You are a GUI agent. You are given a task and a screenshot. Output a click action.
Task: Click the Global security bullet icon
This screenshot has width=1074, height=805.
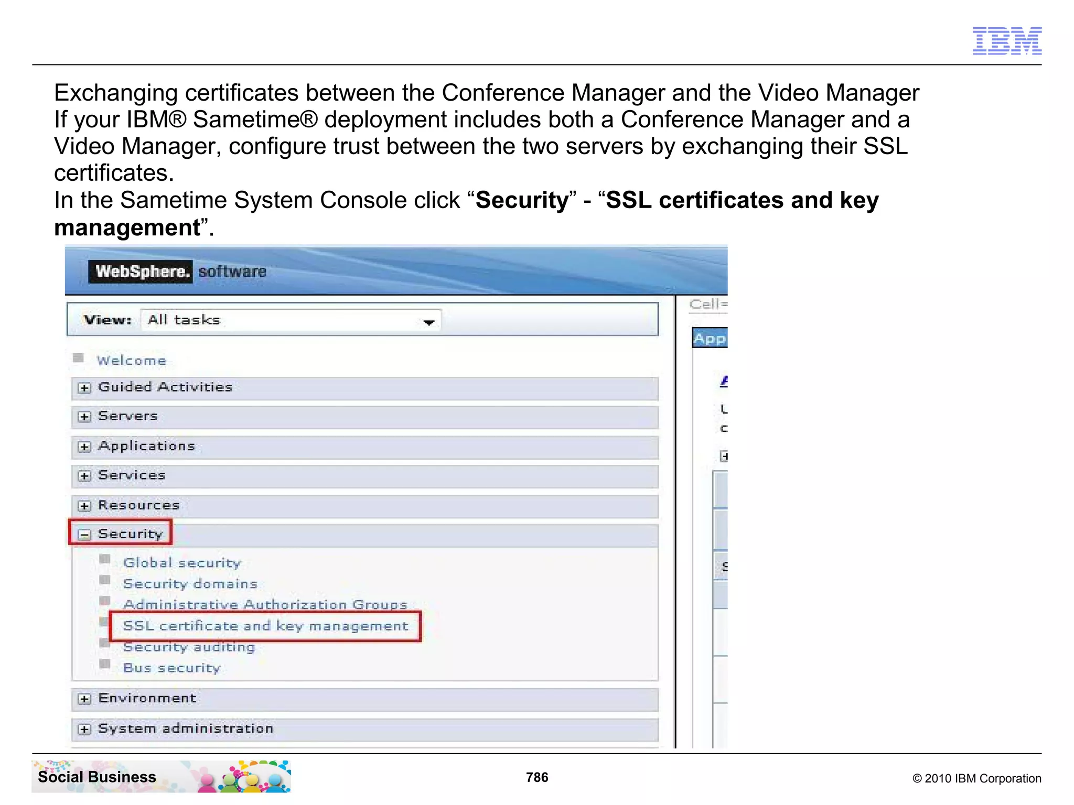pos(105,559)
